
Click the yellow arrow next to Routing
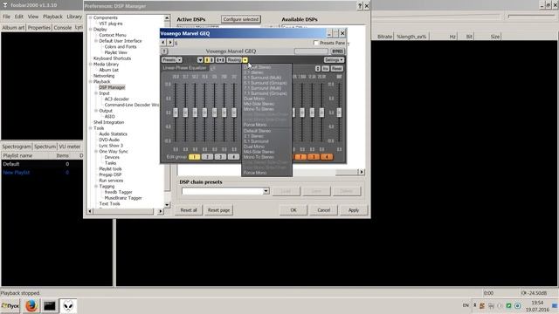[x=245, y=60]
